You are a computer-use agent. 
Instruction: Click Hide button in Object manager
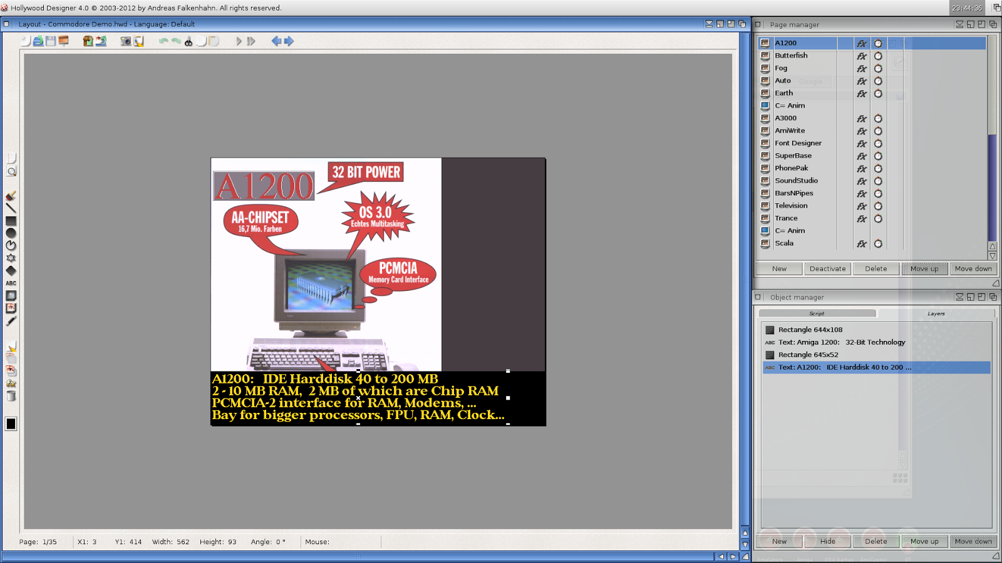pos(827,542)
